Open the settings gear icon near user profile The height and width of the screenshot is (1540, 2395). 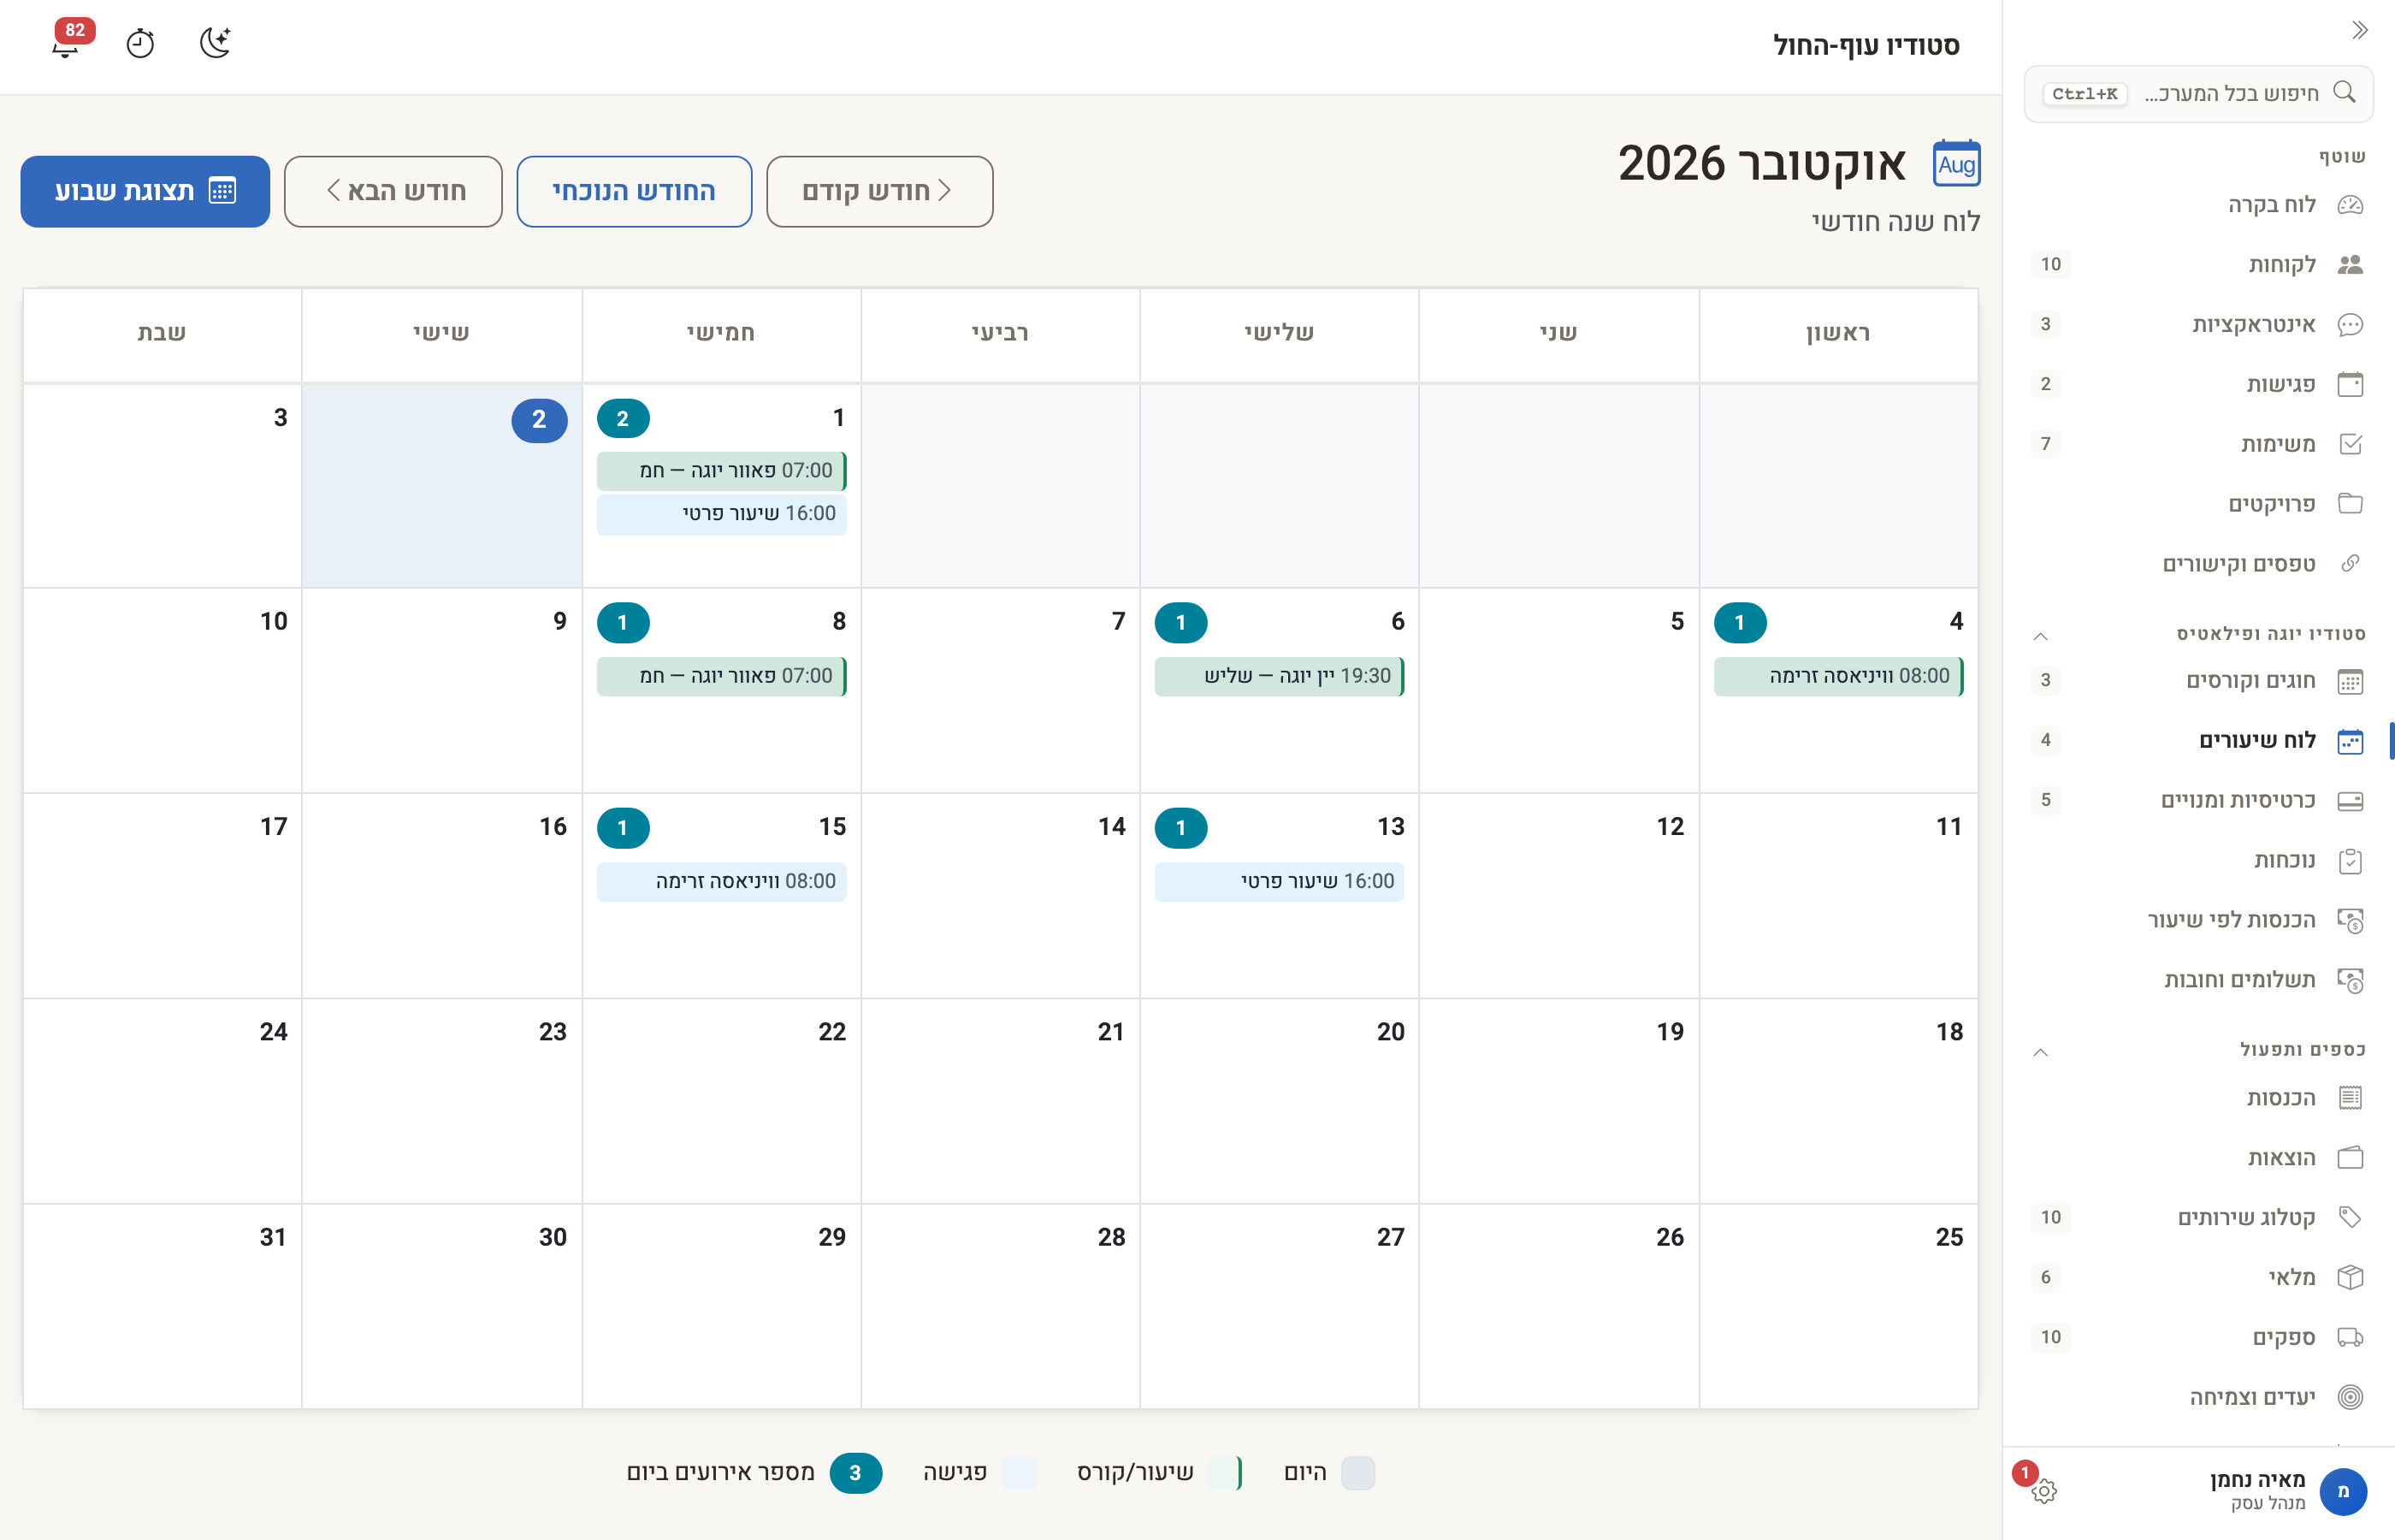pos(2044,1491)
